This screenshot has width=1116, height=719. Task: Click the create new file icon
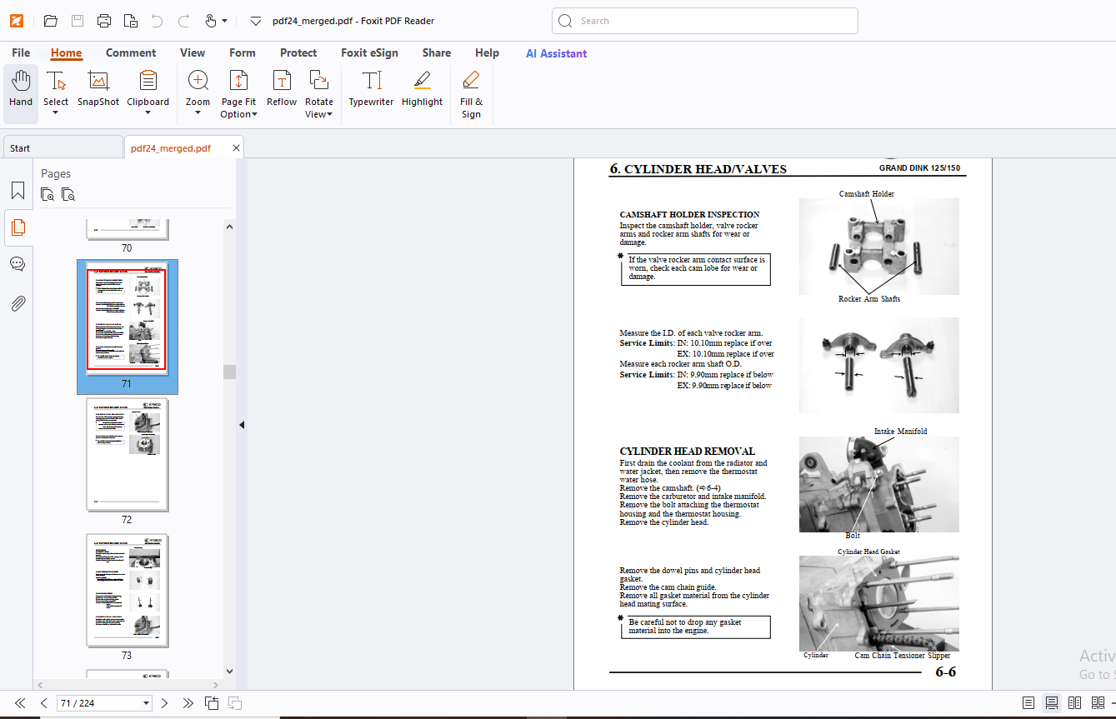click(x=130, y=21)
